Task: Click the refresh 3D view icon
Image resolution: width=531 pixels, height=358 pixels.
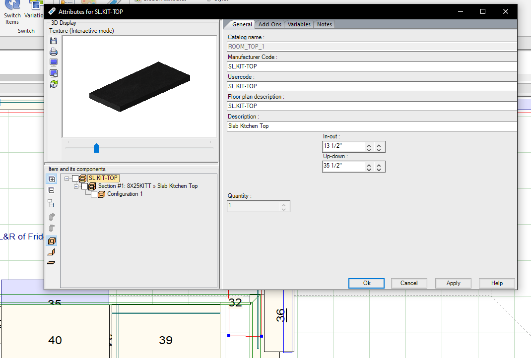Action: click(x=54, y=84)
